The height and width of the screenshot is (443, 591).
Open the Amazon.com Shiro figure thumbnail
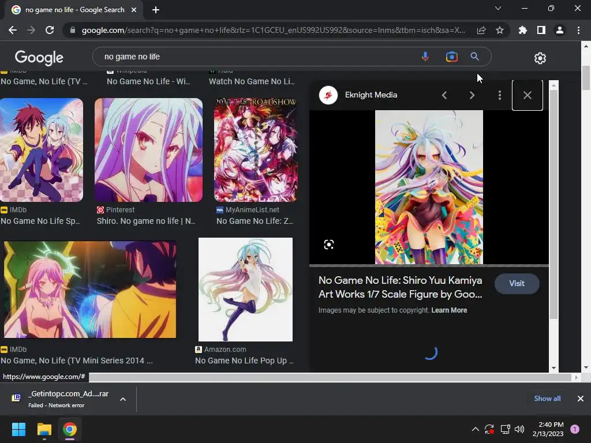[x=245, y=290]
